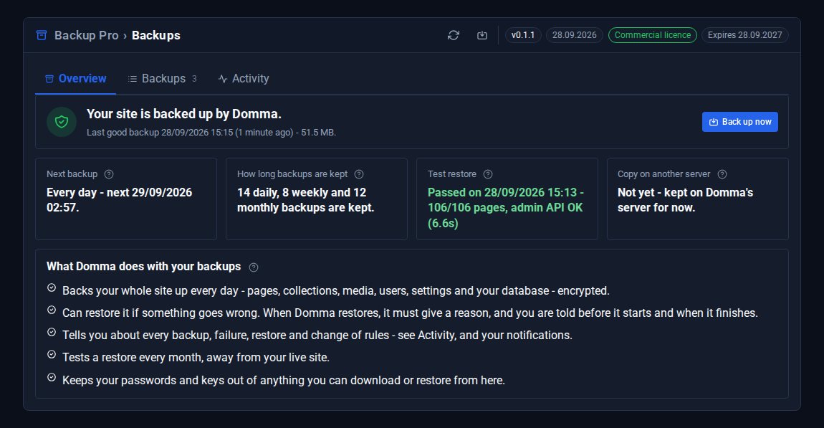
Task: Click the 'Can restore it if something goes wrong' line
Action: (x=410, y=313)
